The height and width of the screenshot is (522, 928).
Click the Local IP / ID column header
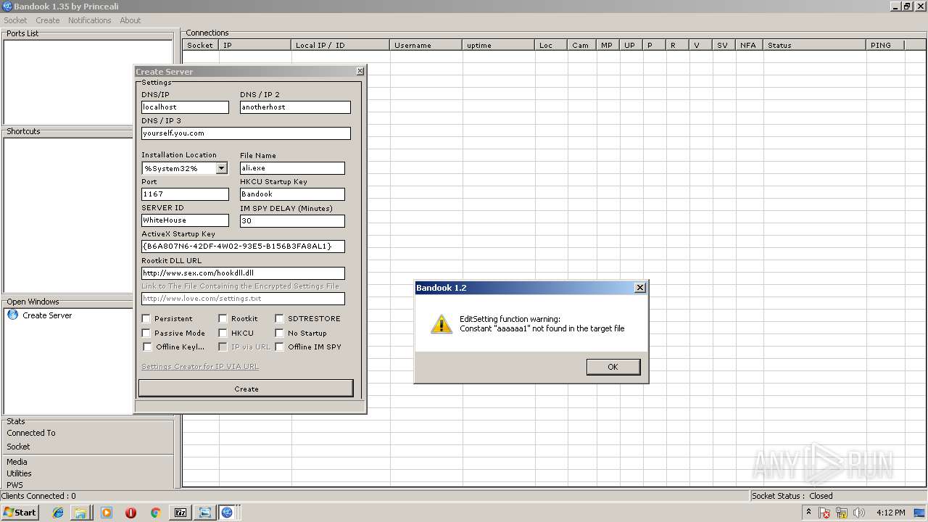tap(341, 45)
